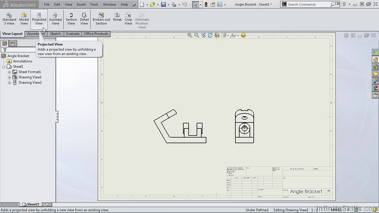Screen dimensions: 379x213
Task: Open a file with the folder icon
Action: point(152,4)
